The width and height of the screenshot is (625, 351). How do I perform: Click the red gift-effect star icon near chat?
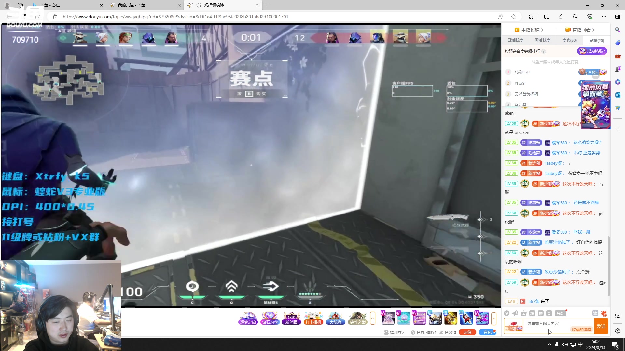click(x=604, y=313)
